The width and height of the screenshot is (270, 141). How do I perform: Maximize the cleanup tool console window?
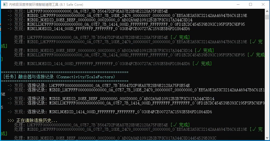click(x=250, y=4)
